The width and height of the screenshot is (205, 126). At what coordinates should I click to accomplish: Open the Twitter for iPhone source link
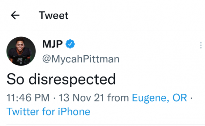tap(49, 111)
